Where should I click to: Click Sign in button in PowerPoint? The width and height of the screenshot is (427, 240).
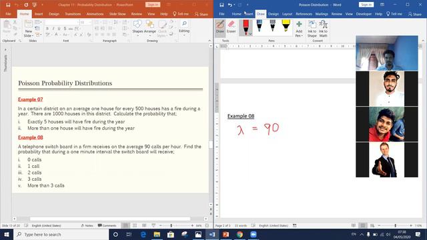pyautogui.click(x=153, y=5)
